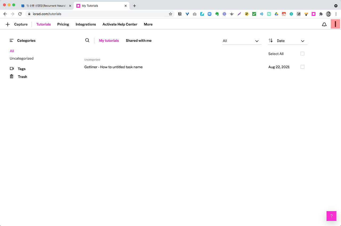
Task: Click the plus Capture icon
Action: point(8,24)
